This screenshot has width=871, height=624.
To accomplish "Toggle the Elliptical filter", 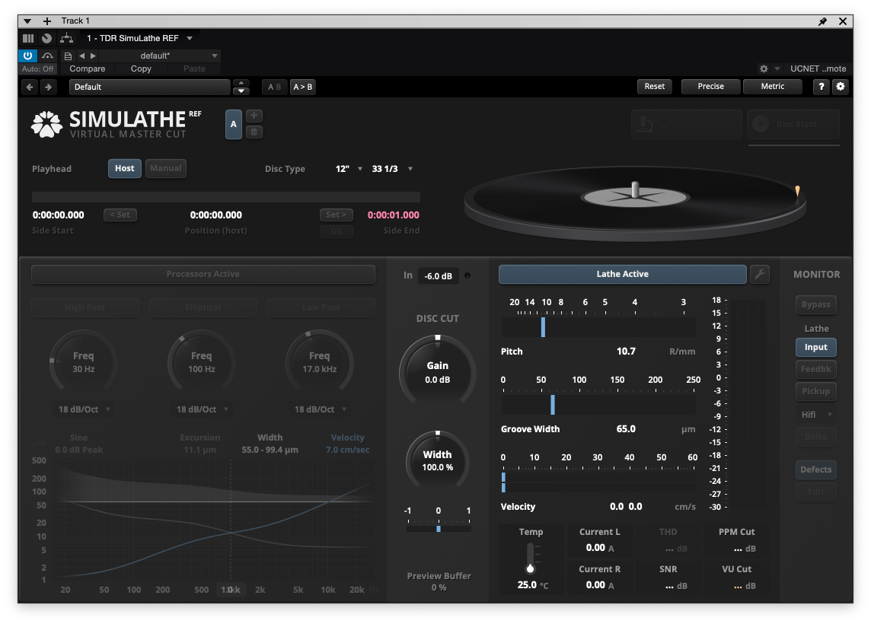I will pyautogui.click(x=203, y=307).
